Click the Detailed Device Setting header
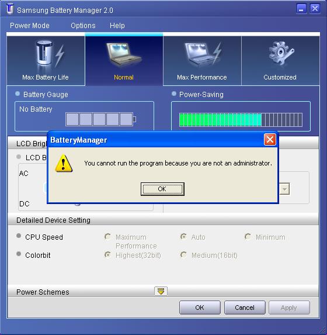The image size is (327, 335). click(x=53, y=220)
